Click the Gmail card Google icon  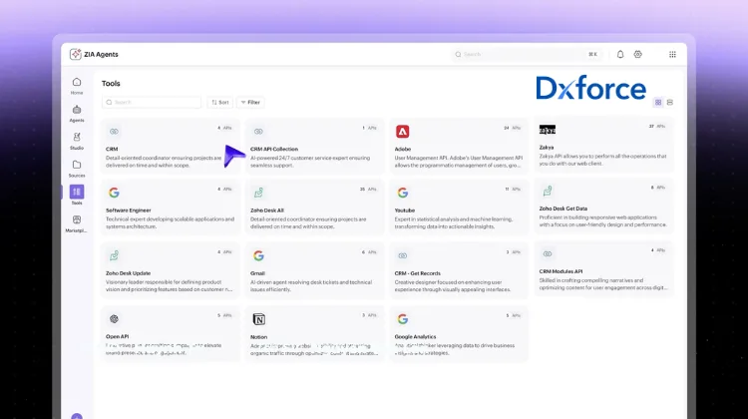coord(258,255)
